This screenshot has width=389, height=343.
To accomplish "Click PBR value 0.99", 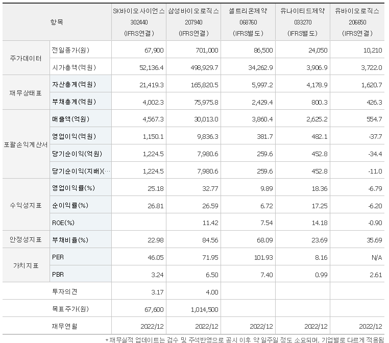I will tap(321, 275).
